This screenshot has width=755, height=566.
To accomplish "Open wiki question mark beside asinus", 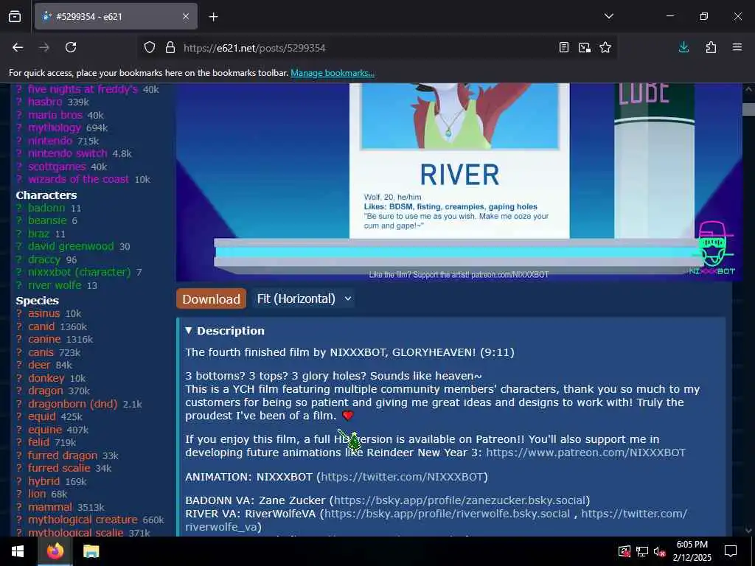I will (19, 313).
